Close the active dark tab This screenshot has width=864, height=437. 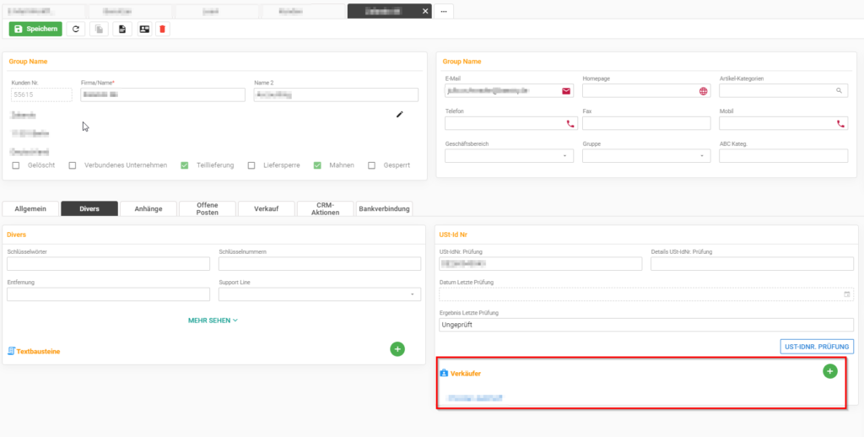click(x=425, y=11)
